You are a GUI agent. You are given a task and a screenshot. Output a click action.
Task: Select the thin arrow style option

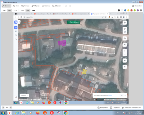click(x=4, y=10)
